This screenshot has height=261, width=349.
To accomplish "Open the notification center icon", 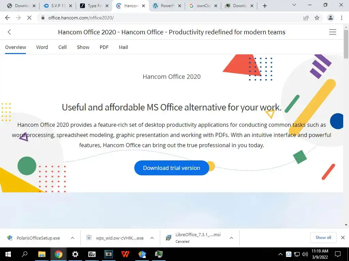I will click(338, 254).
